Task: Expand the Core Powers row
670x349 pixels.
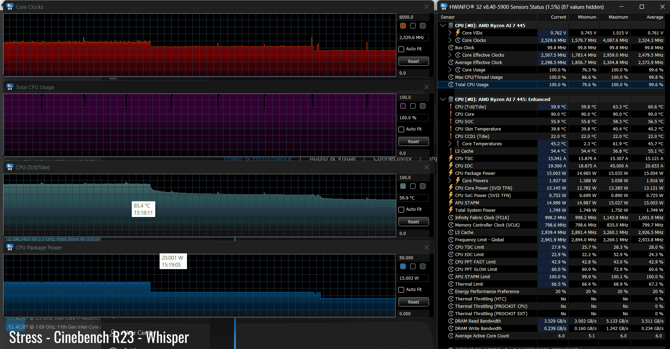Action: tap(450, 180)
